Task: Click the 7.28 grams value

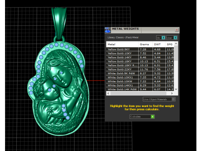Action: [143, 49]
